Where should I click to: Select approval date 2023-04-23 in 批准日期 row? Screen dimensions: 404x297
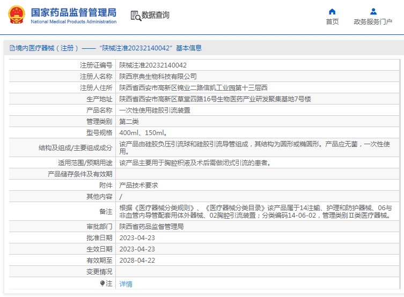tap(137, 238)
